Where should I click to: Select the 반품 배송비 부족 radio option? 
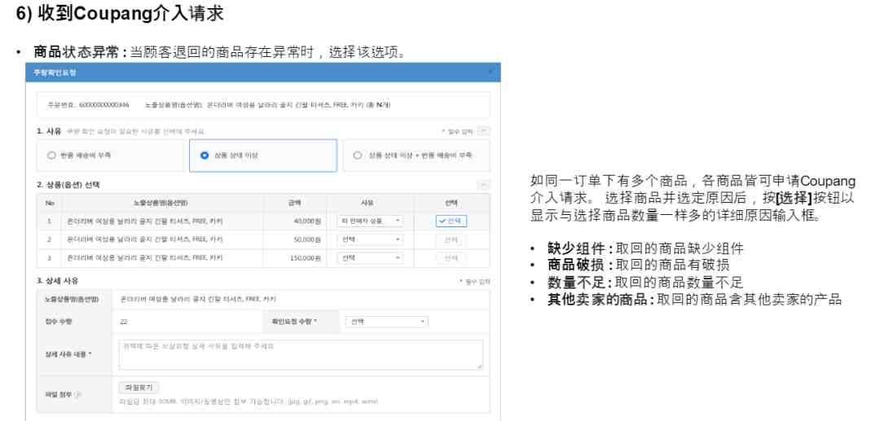[x=51, y=156]
